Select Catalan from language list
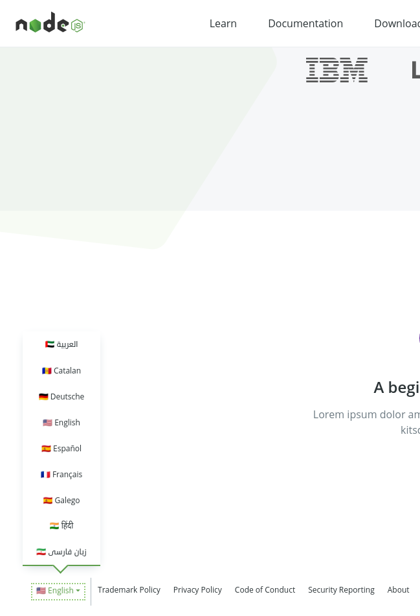420x616 pixels. coord(61,370)
